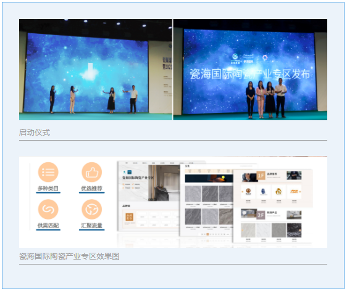
Task: Open the homepage mockup titled 瓷海国际陶瓷产业专区
Action: pyautogui.click(x=149, y=196)
